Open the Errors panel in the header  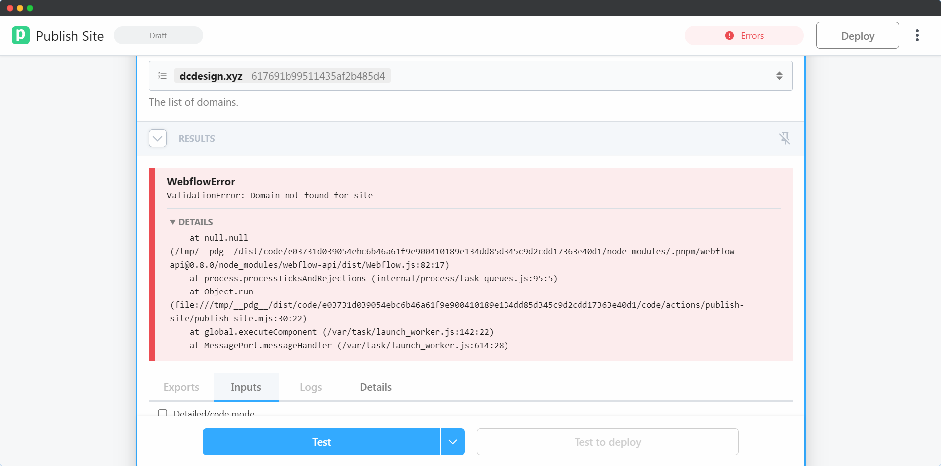pos(744,35)
